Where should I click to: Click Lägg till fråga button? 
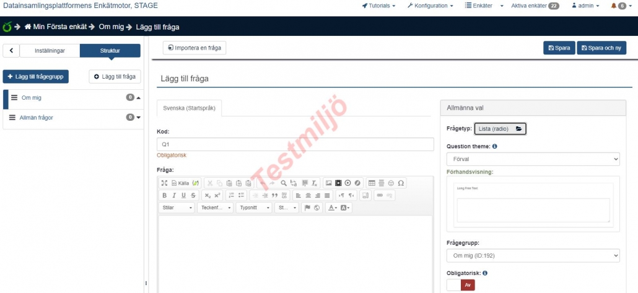[x=115, y=77]
